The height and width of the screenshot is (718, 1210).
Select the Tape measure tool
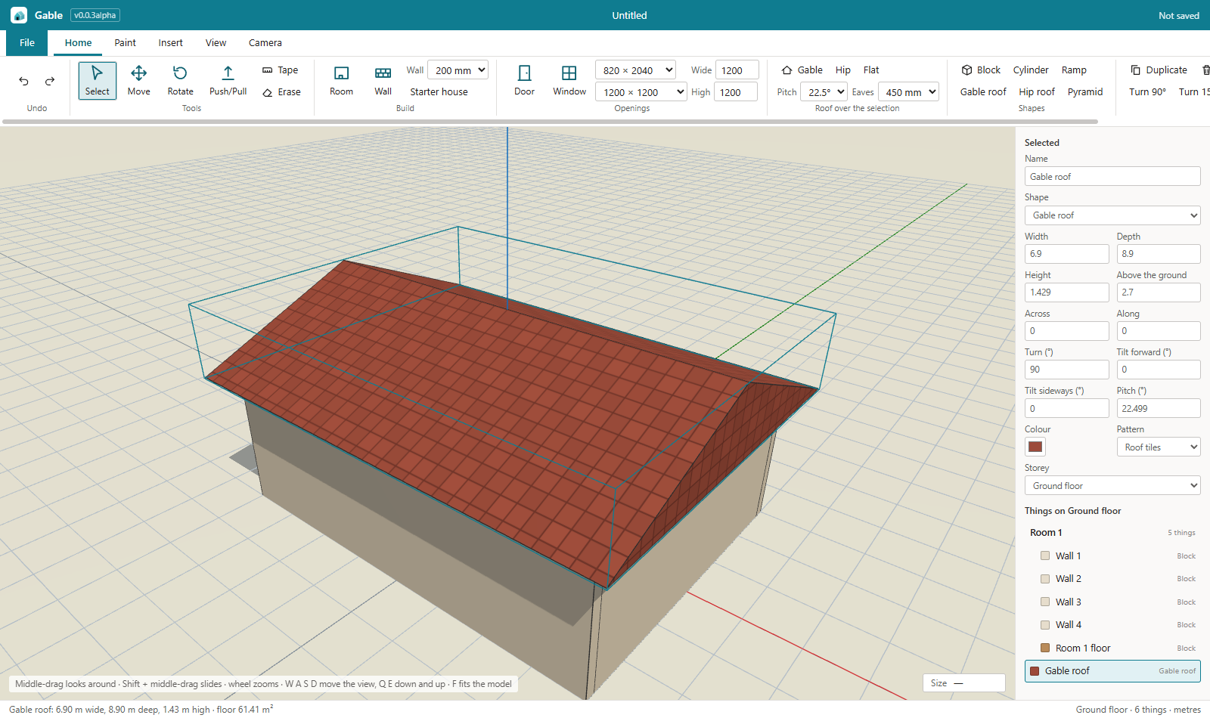tap(281, 70)
